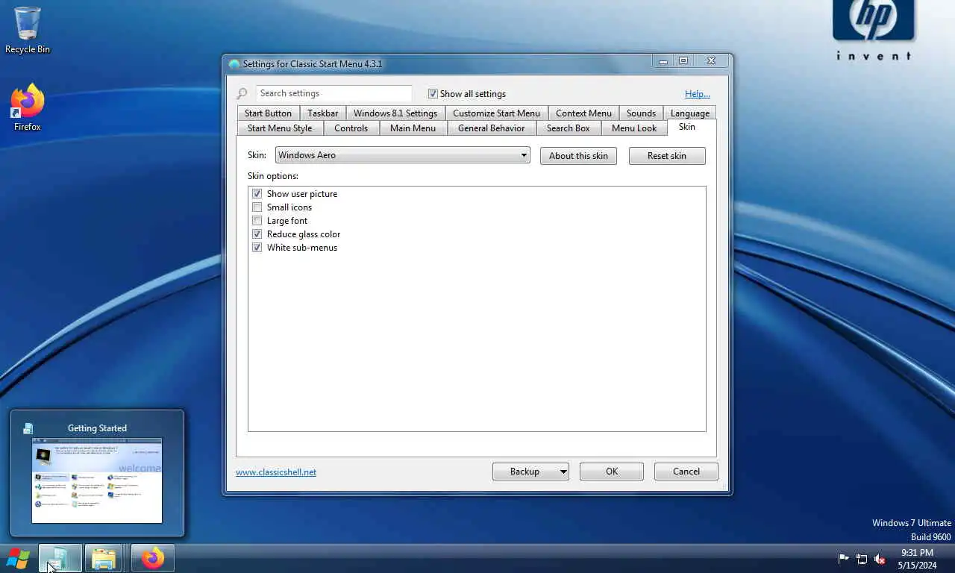The image size is (955, 573).
Task: Open the Action Center flag tray icon
Action: (x=844, y=558)
